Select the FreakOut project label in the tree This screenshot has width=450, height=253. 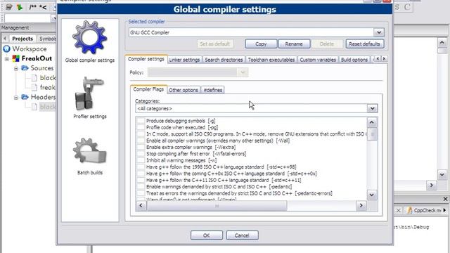coord(37,58)
